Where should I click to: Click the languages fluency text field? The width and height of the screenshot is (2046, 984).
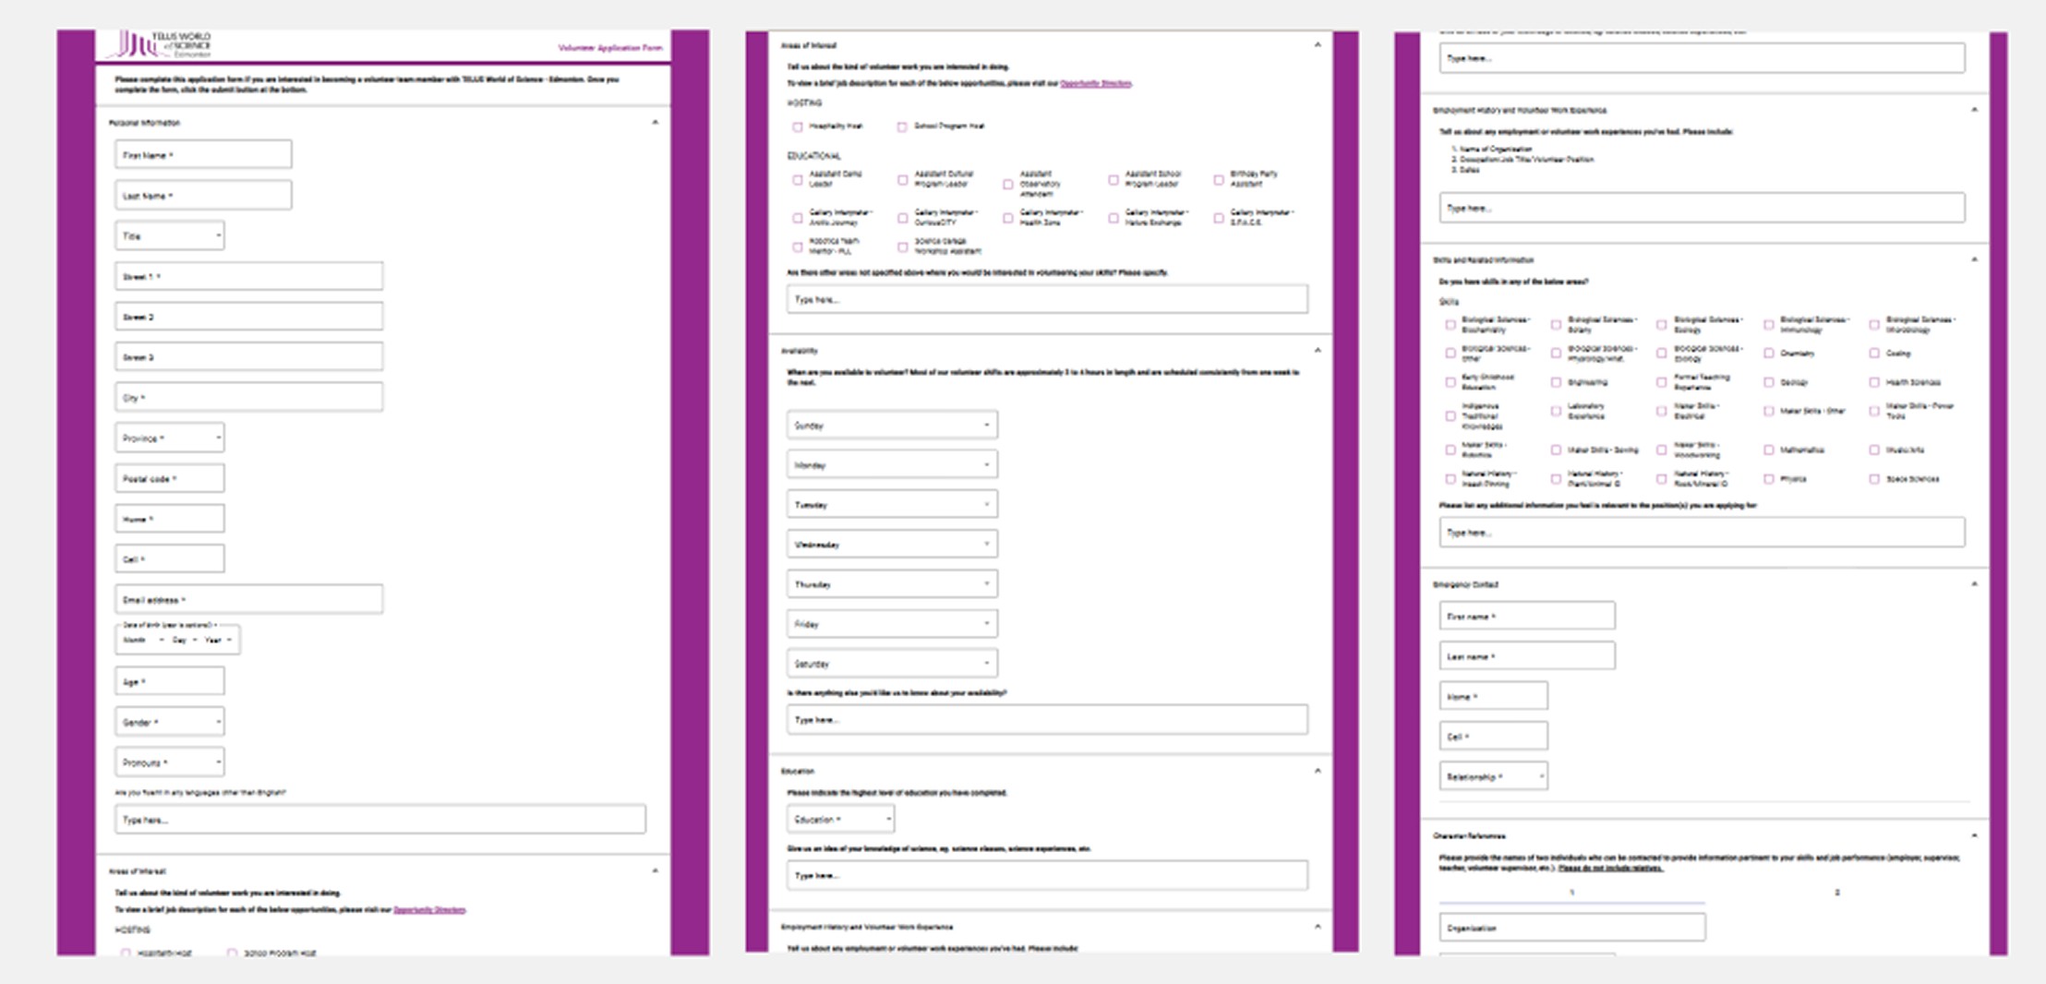[380, 820]
